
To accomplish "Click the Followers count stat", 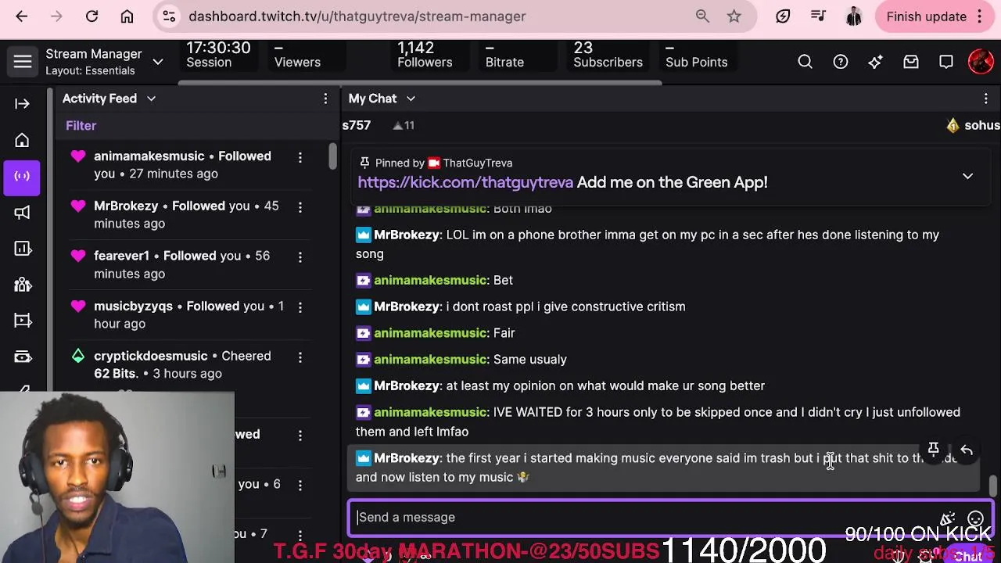I will [425, 55].
